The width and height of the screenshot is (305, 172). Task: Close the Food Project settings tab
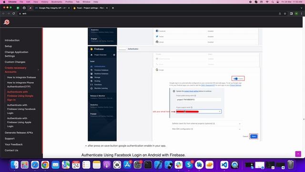[x=107, y=8]
